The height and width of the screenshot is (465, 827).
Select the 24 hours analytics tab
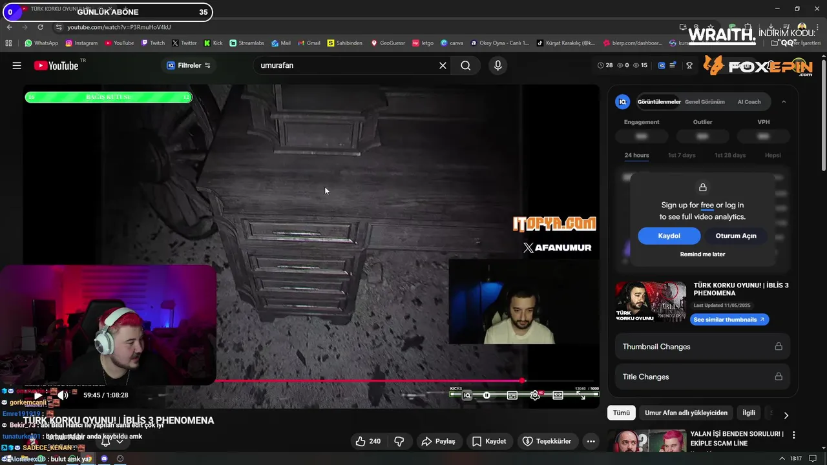636,155
